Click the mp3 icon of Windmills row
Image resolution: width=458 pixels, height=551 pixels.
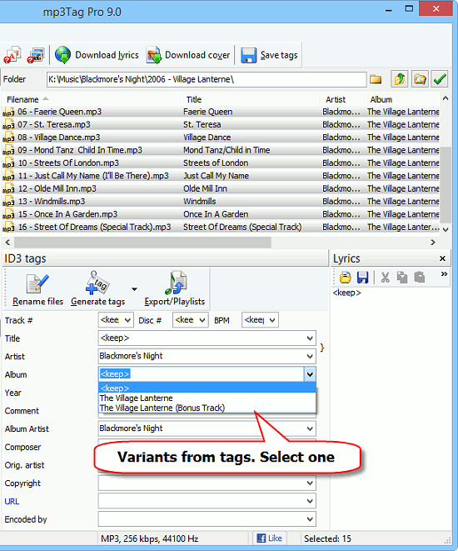(x=8, y=202)
